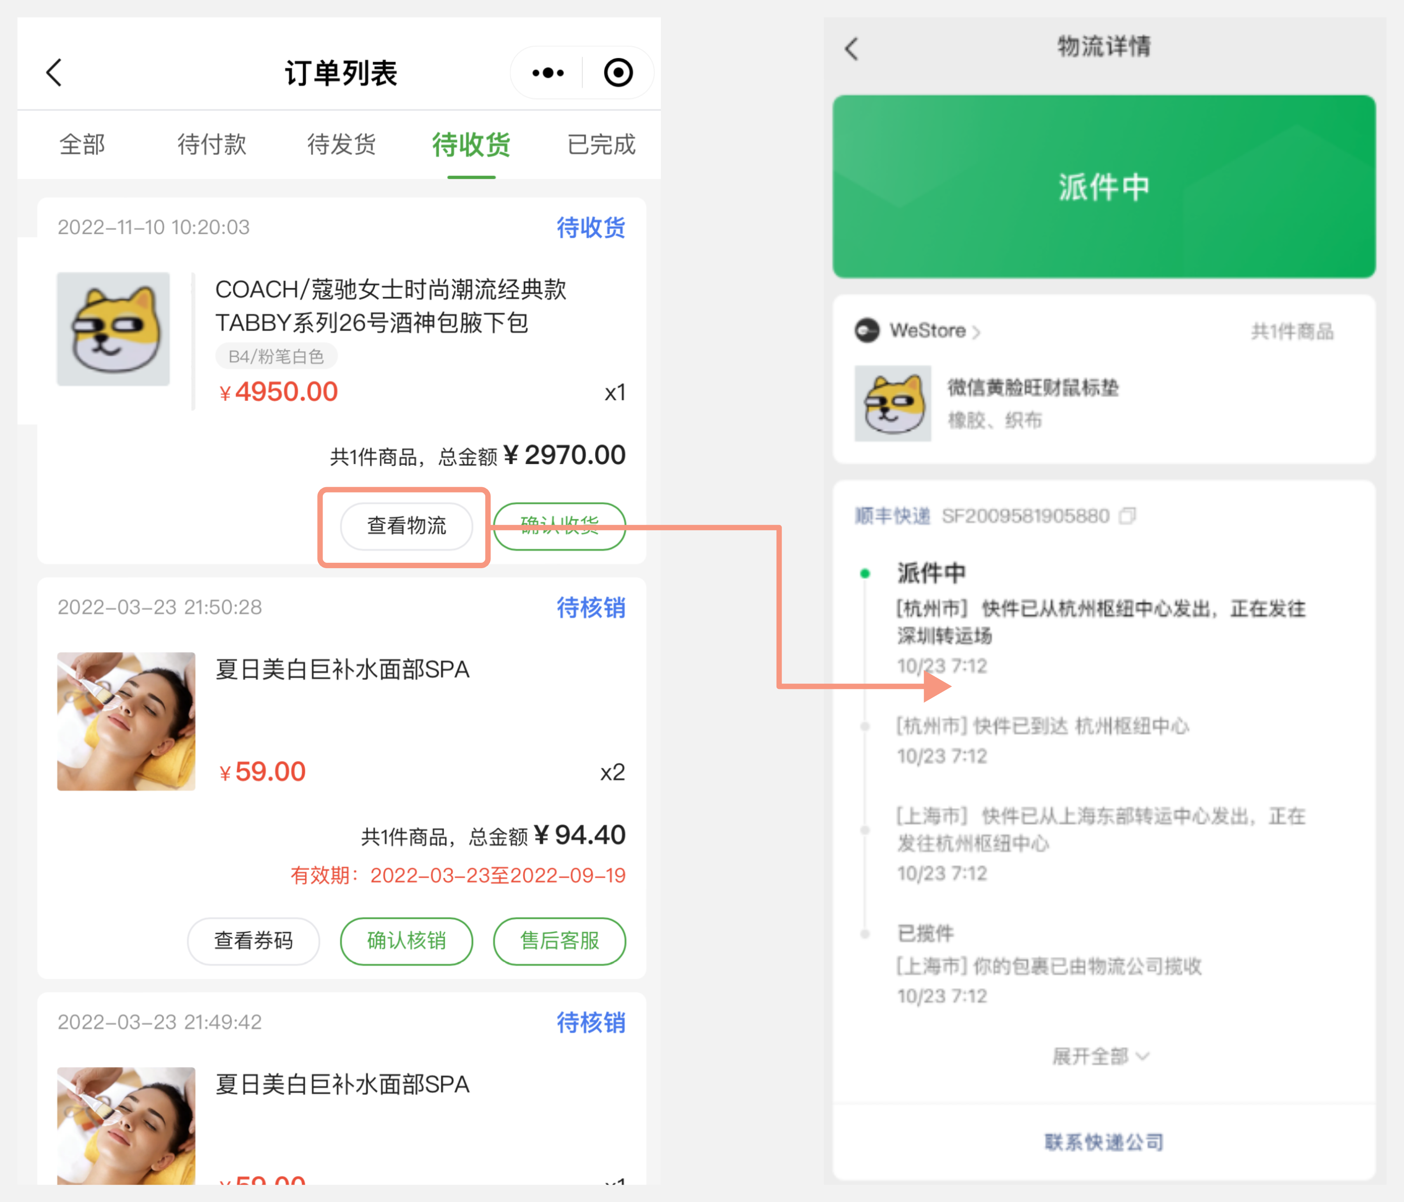Screen dimensions: 1404x1202
Task: Expand all logistics records with 展开全部
Action: (x=1100, y=1056)
